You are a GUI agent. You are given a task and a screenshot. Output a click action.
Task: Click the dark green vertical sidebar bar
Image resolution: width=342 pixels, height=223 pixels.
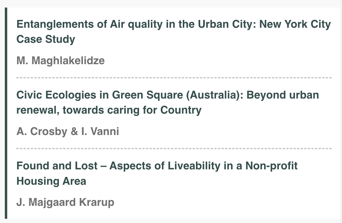click(x=6, y=113)
